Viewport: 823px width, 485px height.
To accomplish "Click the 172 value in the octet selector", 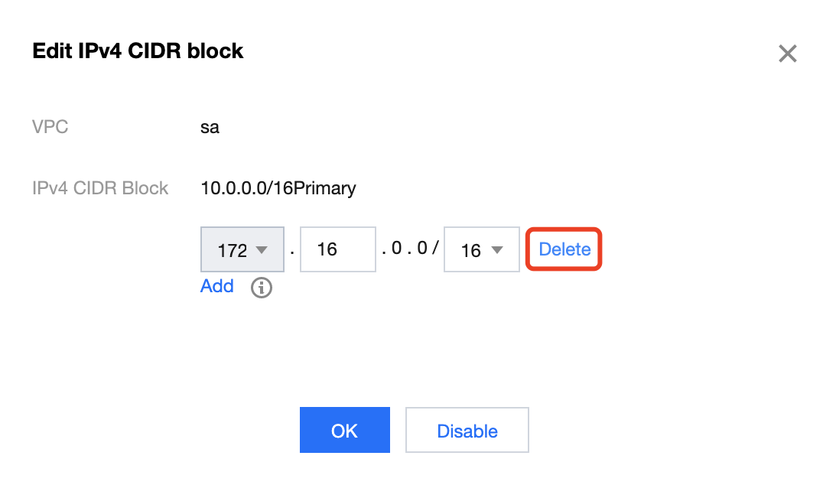I will coord(232,250).
